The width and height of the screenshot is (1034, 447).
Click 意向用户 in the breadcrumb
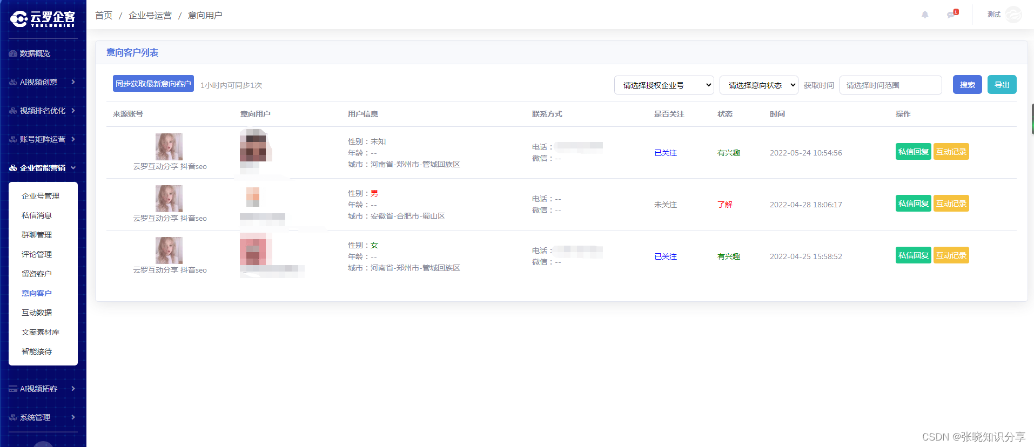point(205,15)
